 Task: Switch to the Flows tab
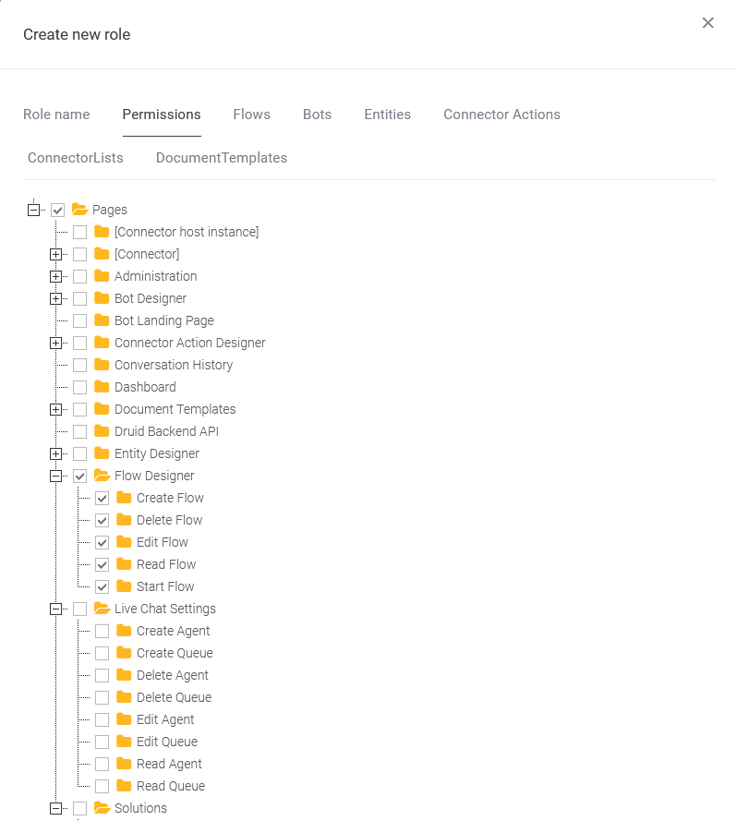coord(251,115)
